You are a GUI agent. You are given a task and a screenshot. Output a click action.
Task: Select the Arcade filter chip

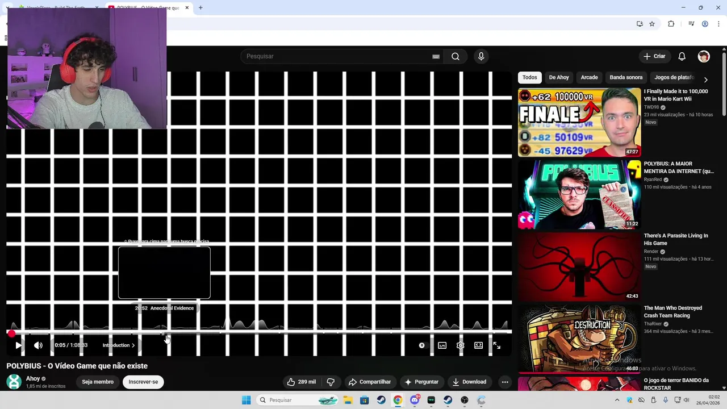click(x=589, y=77)
